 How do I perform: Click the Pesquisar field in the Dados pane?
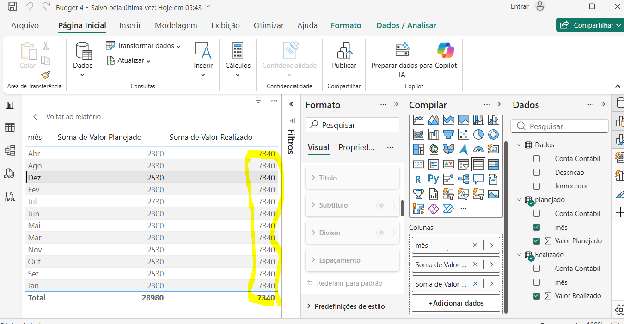tap(559, 126)
